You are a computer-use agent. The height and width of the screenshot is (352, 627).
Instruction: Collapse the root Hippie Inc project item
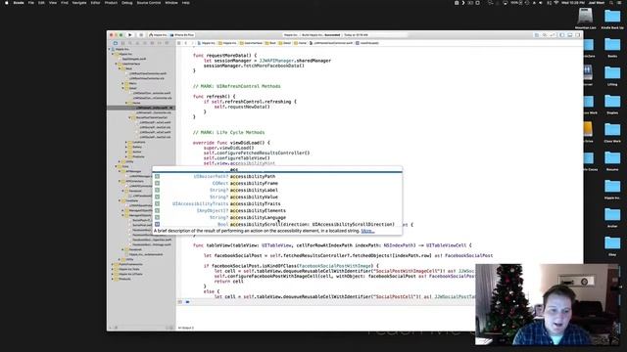point(110,49)
